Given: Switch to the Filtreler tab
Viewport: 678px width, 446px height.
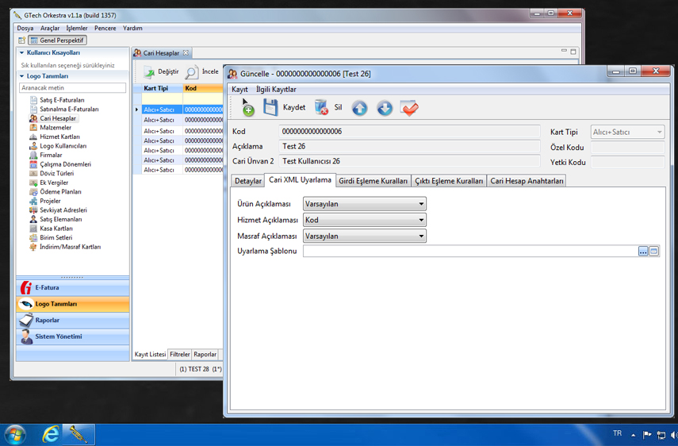Looking at the screenshot, I should point(179,354).
